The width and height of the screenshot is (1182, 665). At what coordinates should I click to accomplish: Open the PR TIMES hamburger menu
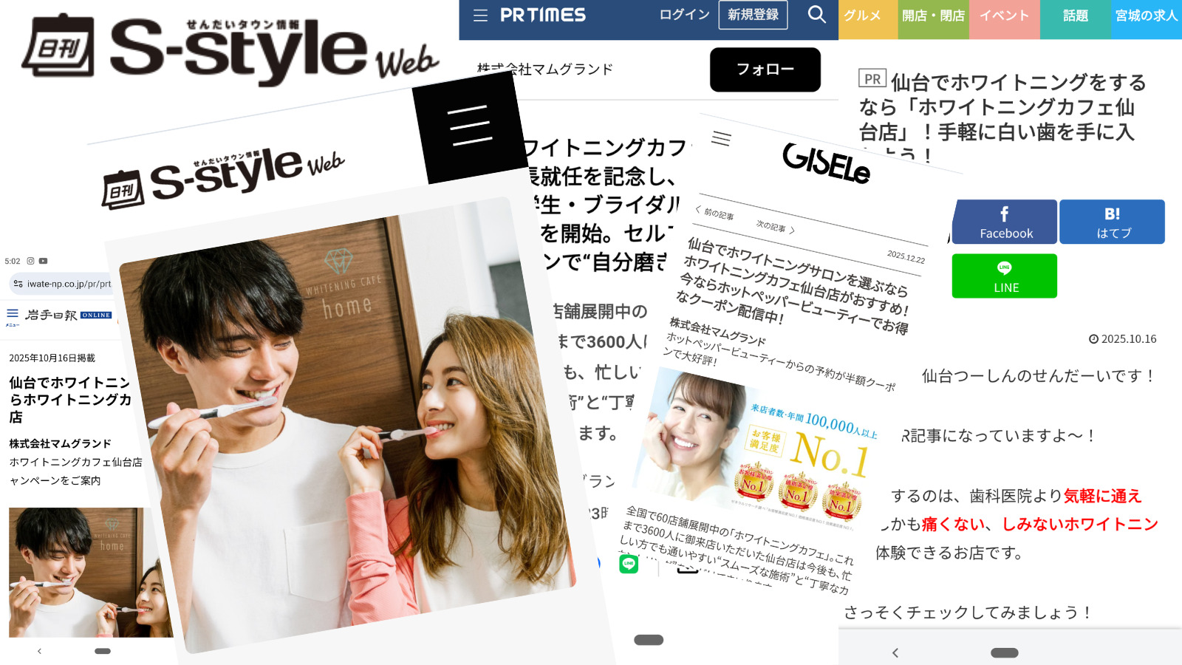(480, 16)
